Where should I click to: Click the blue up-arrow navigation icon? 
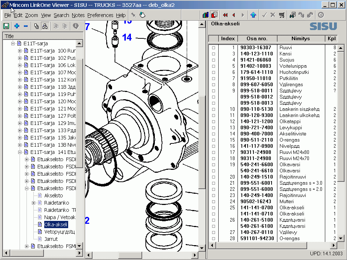point(253,15)
